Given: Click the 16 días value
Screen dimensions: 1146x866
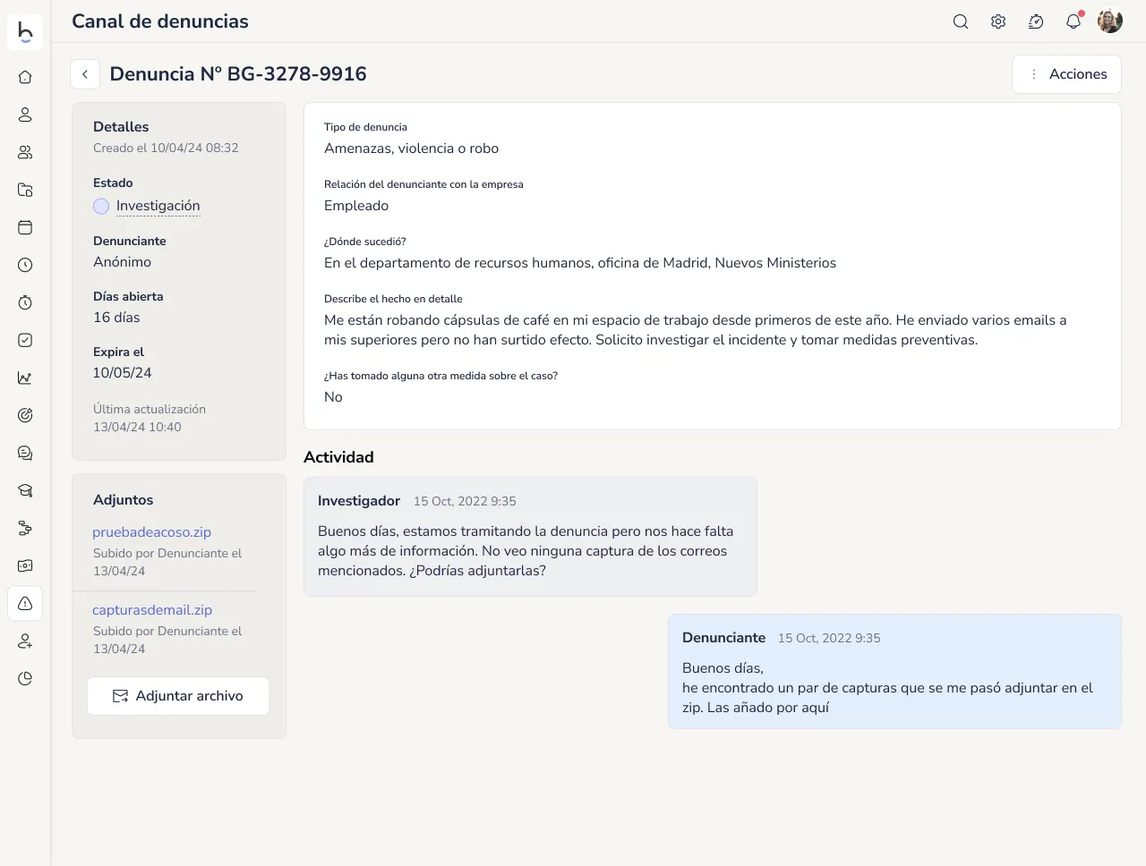Looking at the screenshot, I should (116, 318).
